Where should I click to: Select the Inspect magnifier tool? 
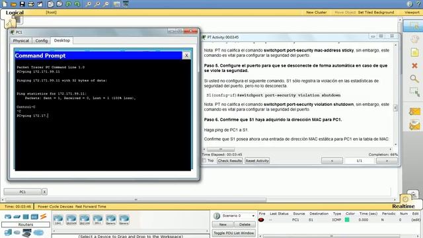pyautogui.click(x=414, y=79)
